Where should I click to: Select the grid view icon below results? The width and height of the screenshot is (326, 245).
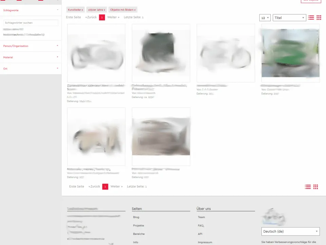(x=316, y=186)
